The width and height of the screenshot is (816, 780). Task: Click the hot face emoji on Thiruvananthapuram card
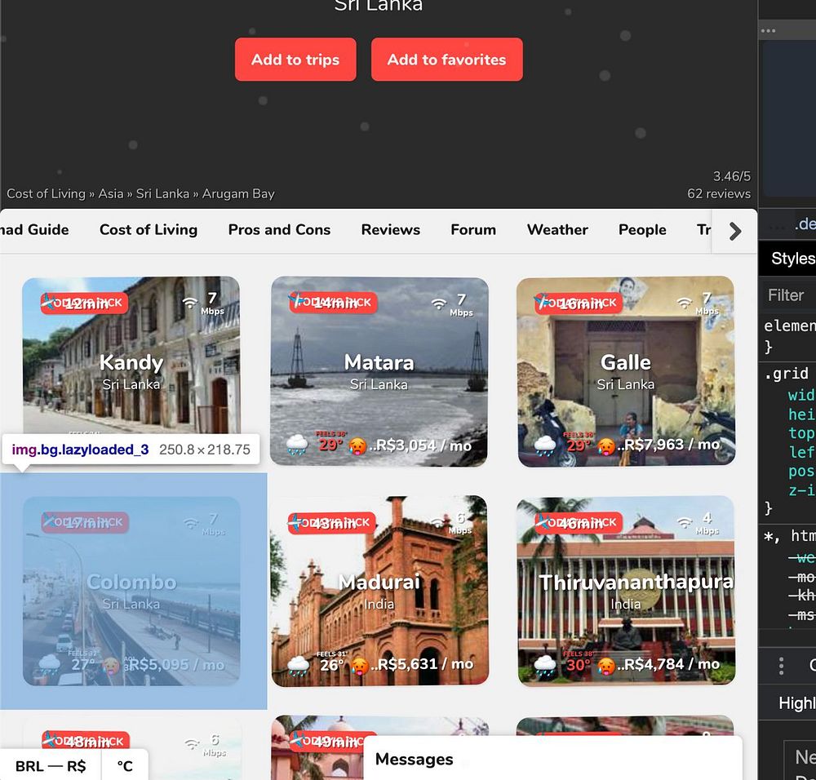pos(606,666)
